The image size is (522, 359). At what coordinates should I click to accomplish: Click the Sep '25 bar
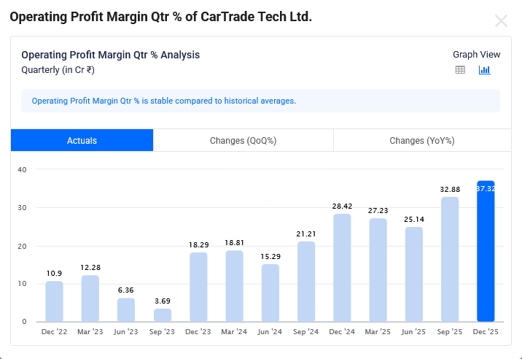[450, 260]
